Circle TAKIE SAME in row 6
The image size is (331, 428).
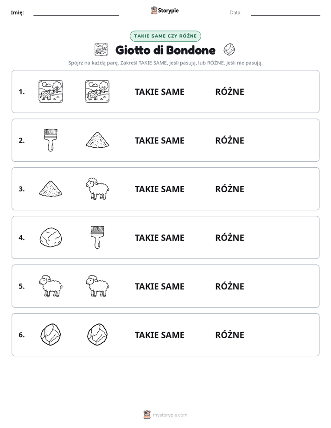coord(159,335)
